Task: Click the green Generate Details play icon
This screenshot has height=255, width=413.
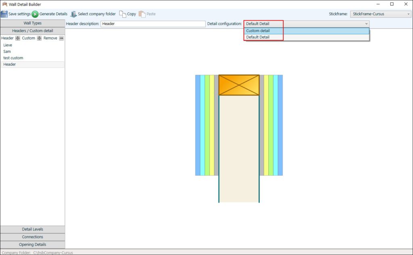Action: 35,14
